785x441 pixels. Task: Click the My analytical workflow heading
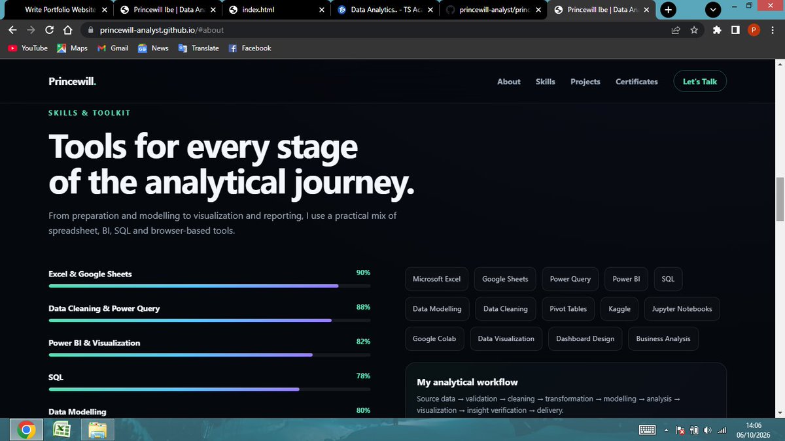468,382
